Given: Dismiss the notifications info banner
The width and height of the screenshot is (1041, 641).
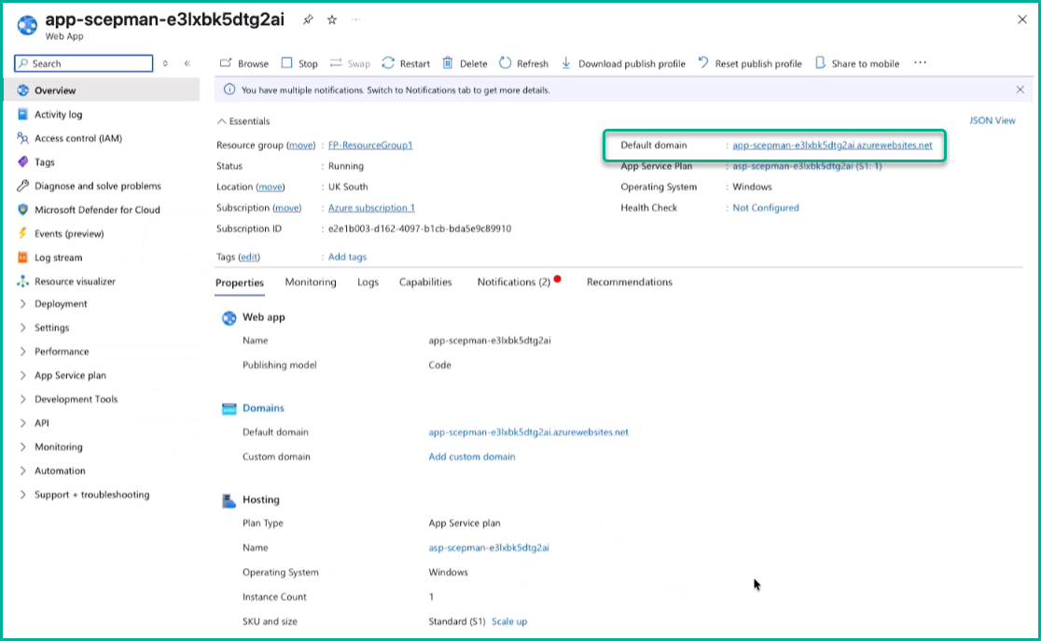Looking at the screenshot, I should point(1020,90).
